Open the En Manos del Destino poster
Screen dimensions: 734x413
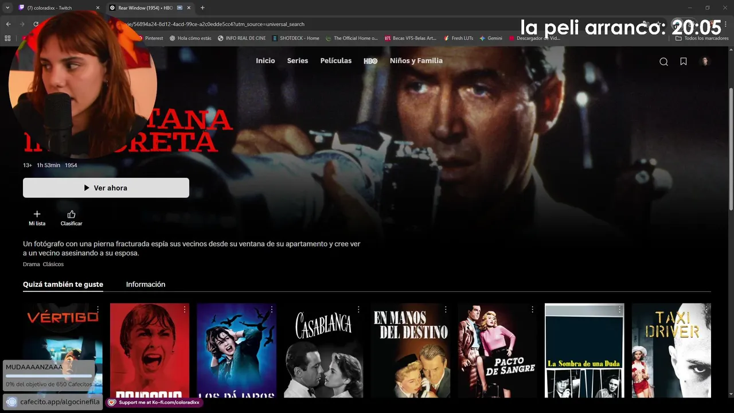(x=411, y=350)
